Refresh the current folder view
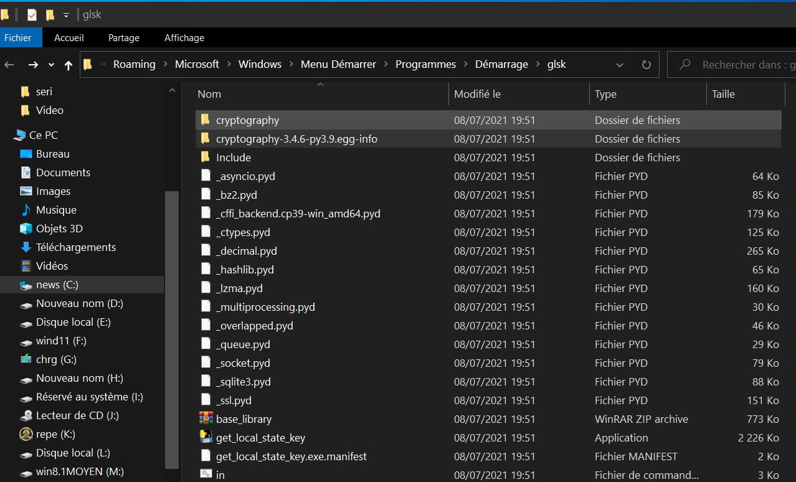Screen dimensions: 796x482 tap(646, 65)
